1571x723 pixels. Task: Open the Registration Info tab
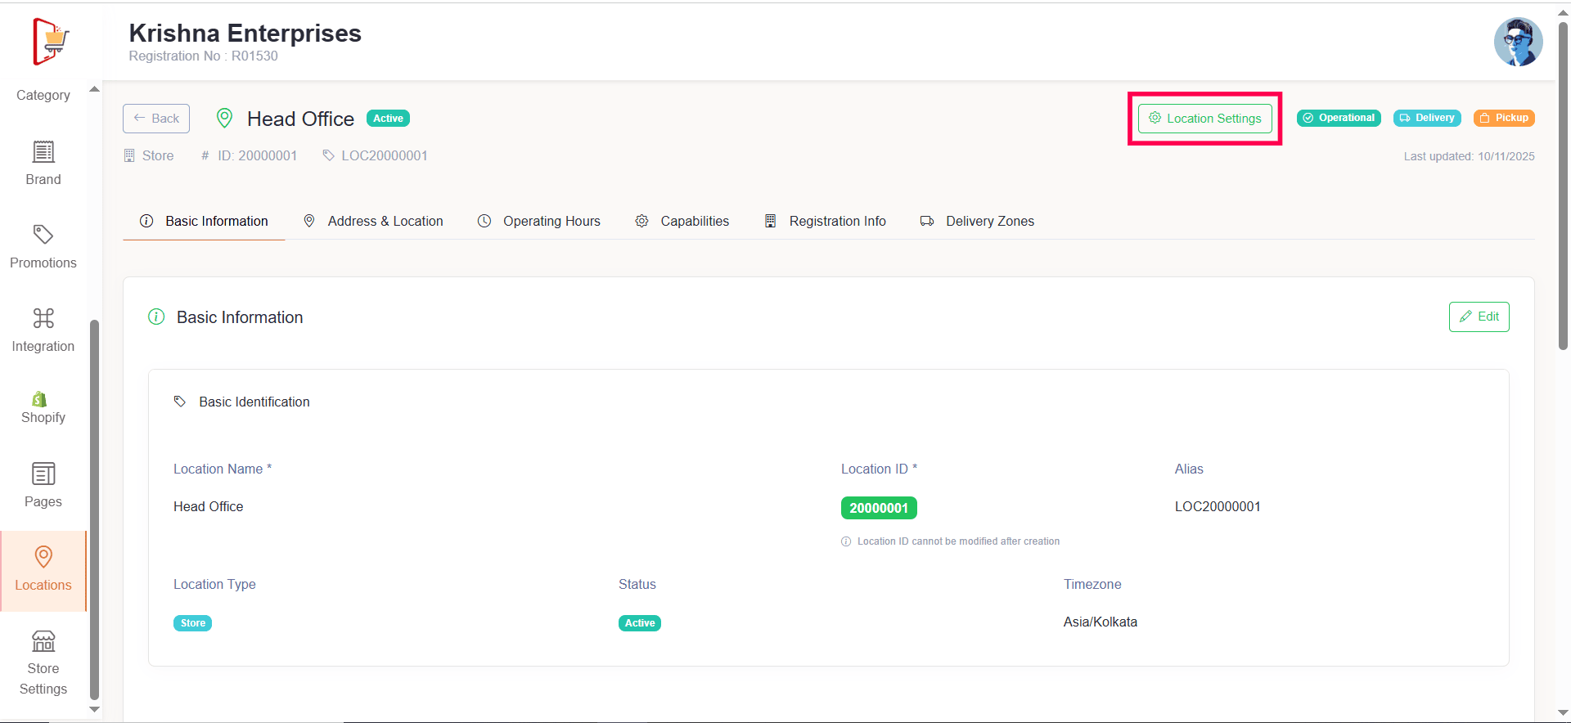tap(826, 221)
